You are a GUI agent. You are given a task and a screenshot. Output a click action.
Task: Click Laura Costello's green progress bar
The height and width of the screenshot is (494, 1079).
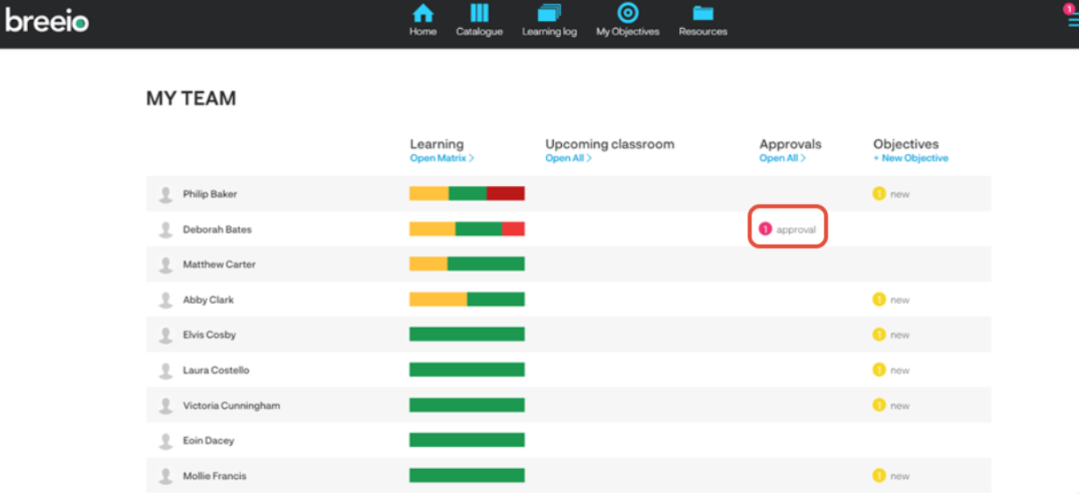tap(467, 370)
